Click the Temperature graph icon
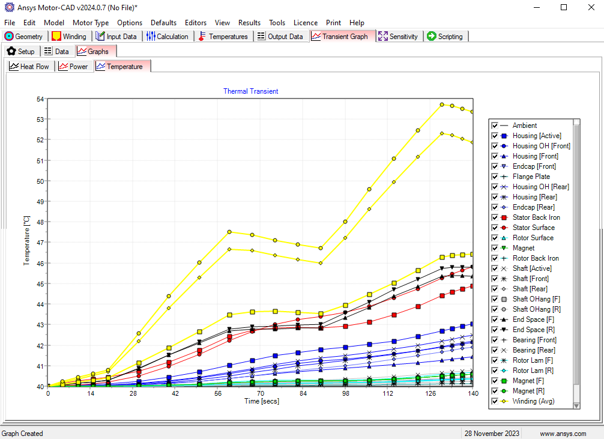This screenshot has width=604, height=439. pyautogui.click(x=100, y=66)
